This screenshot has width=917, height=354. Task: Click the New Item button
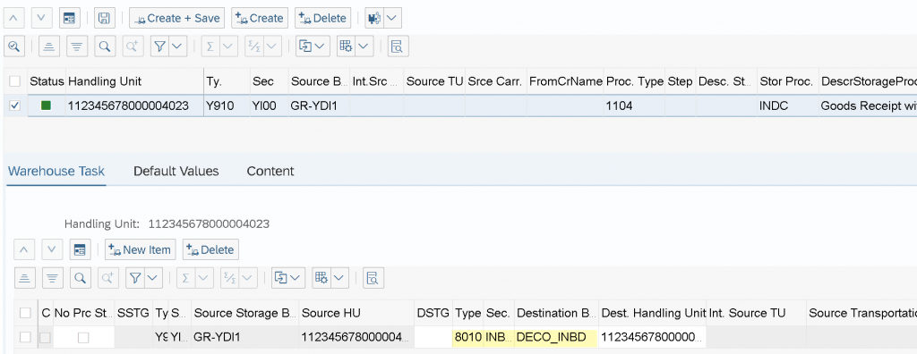tap(141, 249)
